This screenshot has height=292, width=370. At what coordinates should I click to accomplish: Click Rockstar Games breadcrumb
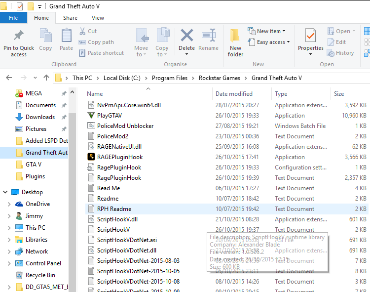pyautogui.click(x=219, y=78)
